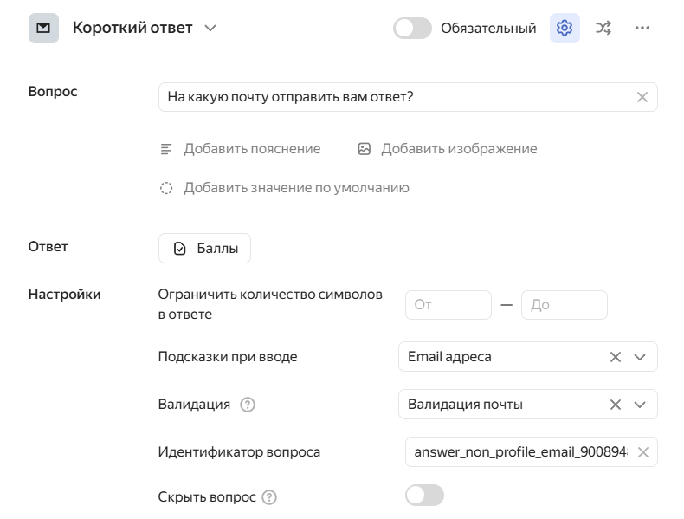The width and height of the screenshot is (684, 519).
Task: Open the settings gear icon
Action: pos(565,28)
